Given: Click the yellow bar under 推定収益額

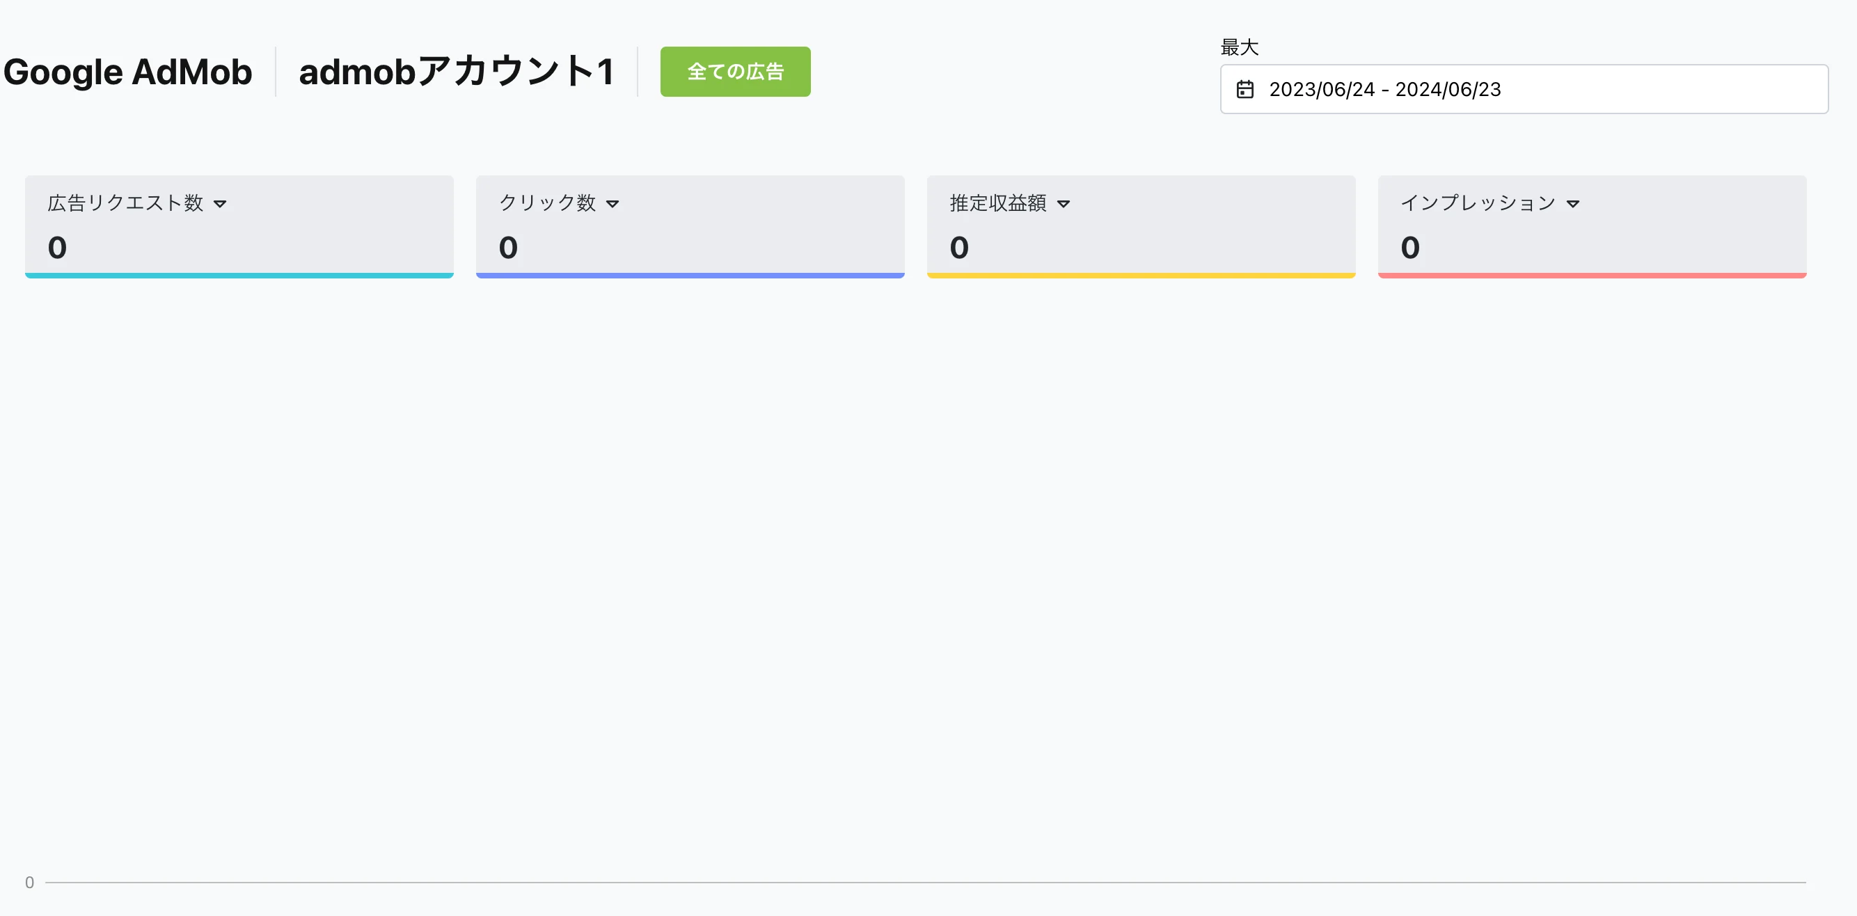Looking at the screenshot, I should 1141,276.
